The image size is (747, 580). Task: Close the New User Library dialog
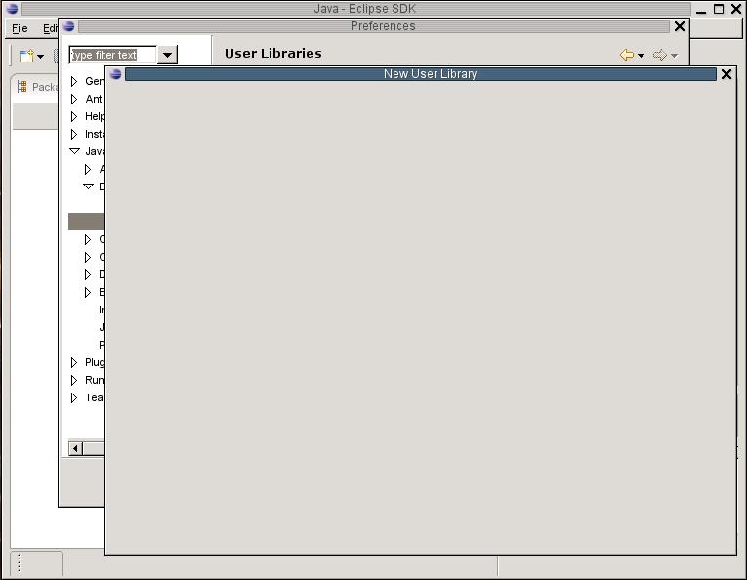tap(726, 74)
